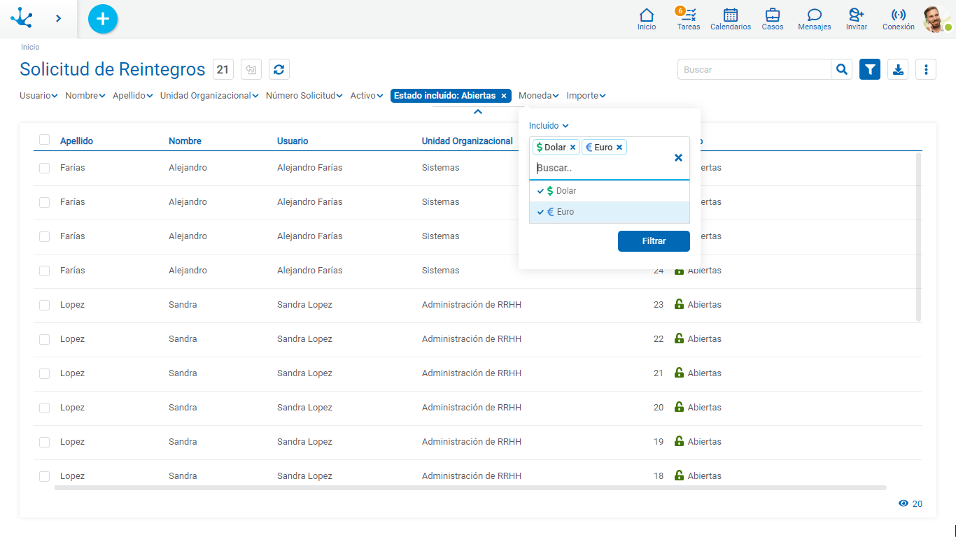Click the grayed back arrow icon next to count
The image size is (956, 537).
(251, 69)
